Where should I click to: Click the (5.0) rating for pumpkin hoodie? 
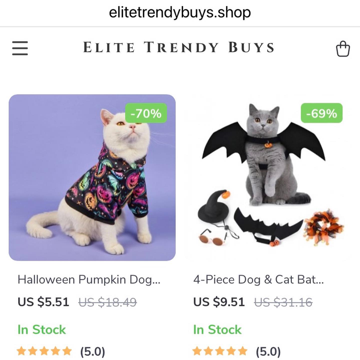tap(92, 351)
